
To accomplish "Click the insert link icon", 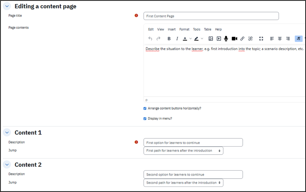I will point(242,39).
